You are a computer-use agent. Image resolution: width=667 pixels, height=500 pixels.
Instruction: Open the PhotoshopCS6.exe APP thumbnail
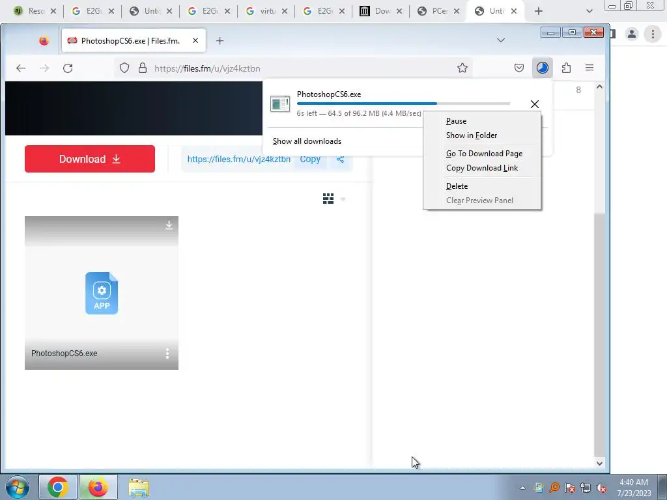tap(102, 294)
